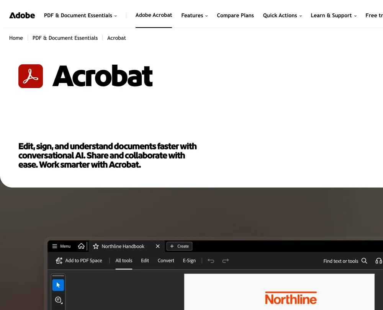Click the large Acrobat heading text

pos(102,76)
